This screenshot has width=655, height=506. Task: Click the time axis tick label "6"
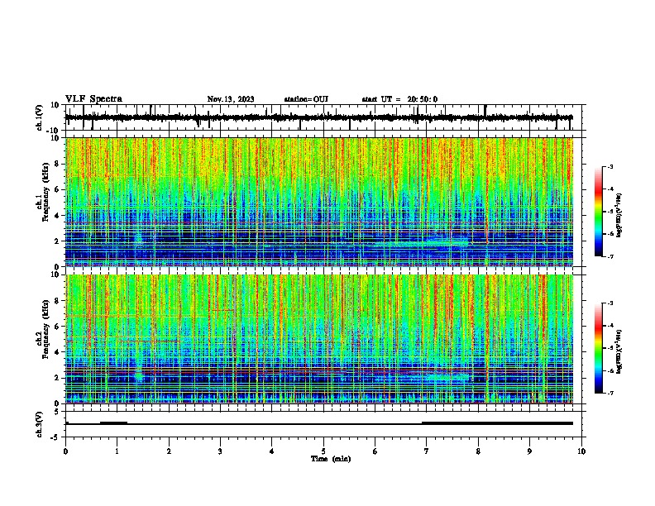[x=375, y=451]
